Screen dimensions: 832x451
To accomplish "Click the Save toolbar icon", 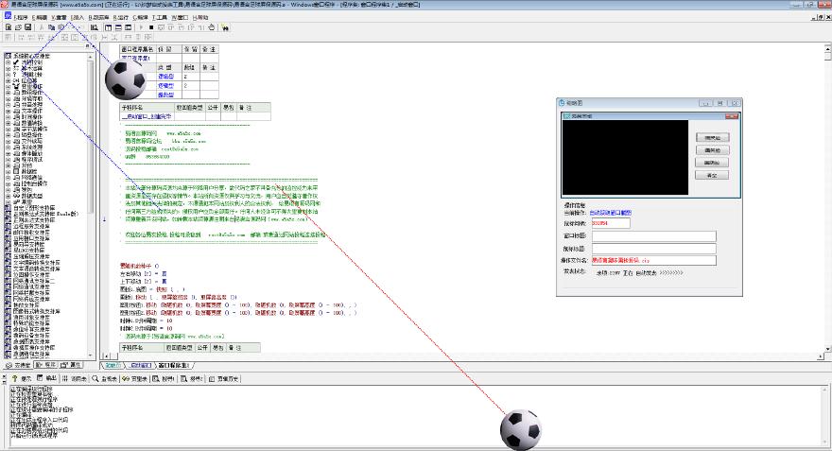I will click(x=27, y=27).
